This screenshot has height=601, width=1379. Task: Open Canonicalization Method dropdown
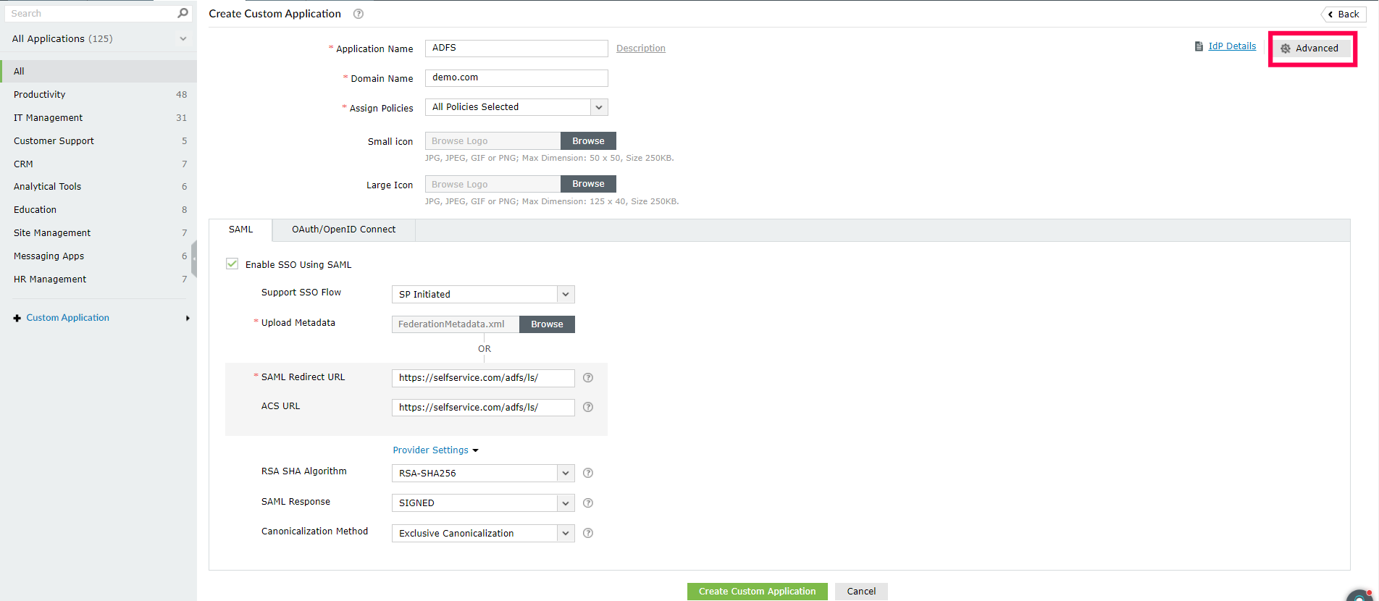(566, 533)
